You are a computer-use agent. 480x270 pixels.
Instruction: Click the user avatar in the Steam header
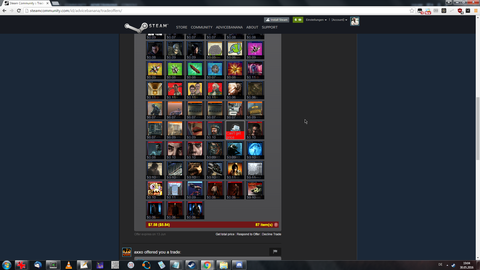354,21
